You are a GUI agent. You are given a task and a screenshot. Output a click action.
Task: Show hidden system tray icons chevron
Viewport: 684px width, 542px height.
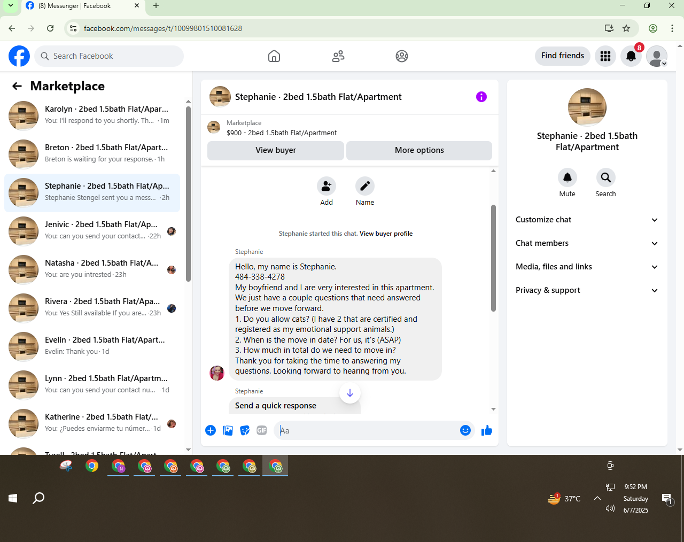[x=597, y=498]
